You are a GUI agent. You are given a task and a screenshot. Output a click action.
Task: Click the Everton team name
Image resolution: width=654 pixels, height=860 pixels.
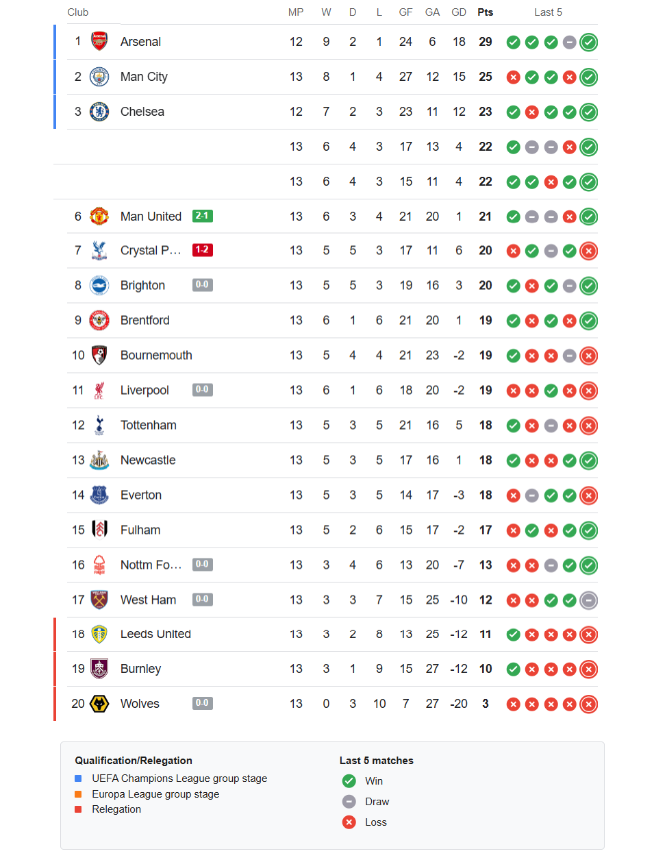click(141, 495)
